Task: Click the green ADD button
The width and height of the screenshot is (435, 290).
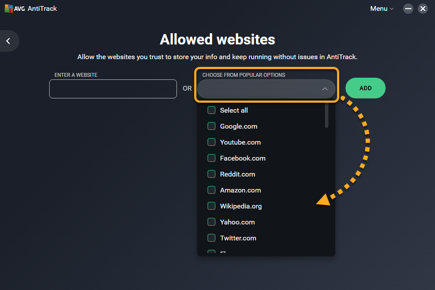Action: tap(365, 88)
